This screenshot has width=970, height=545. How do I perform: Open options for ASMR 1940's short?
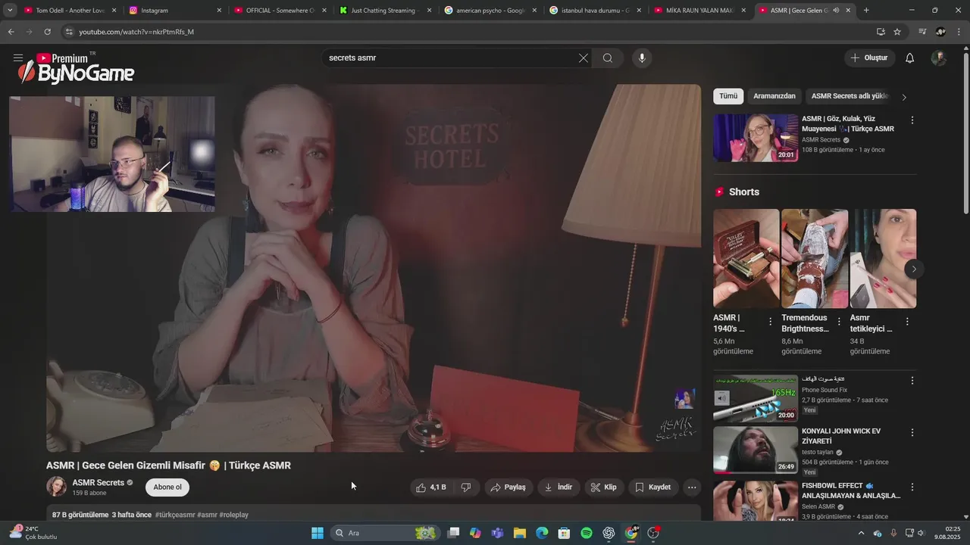tap(771, 322)
